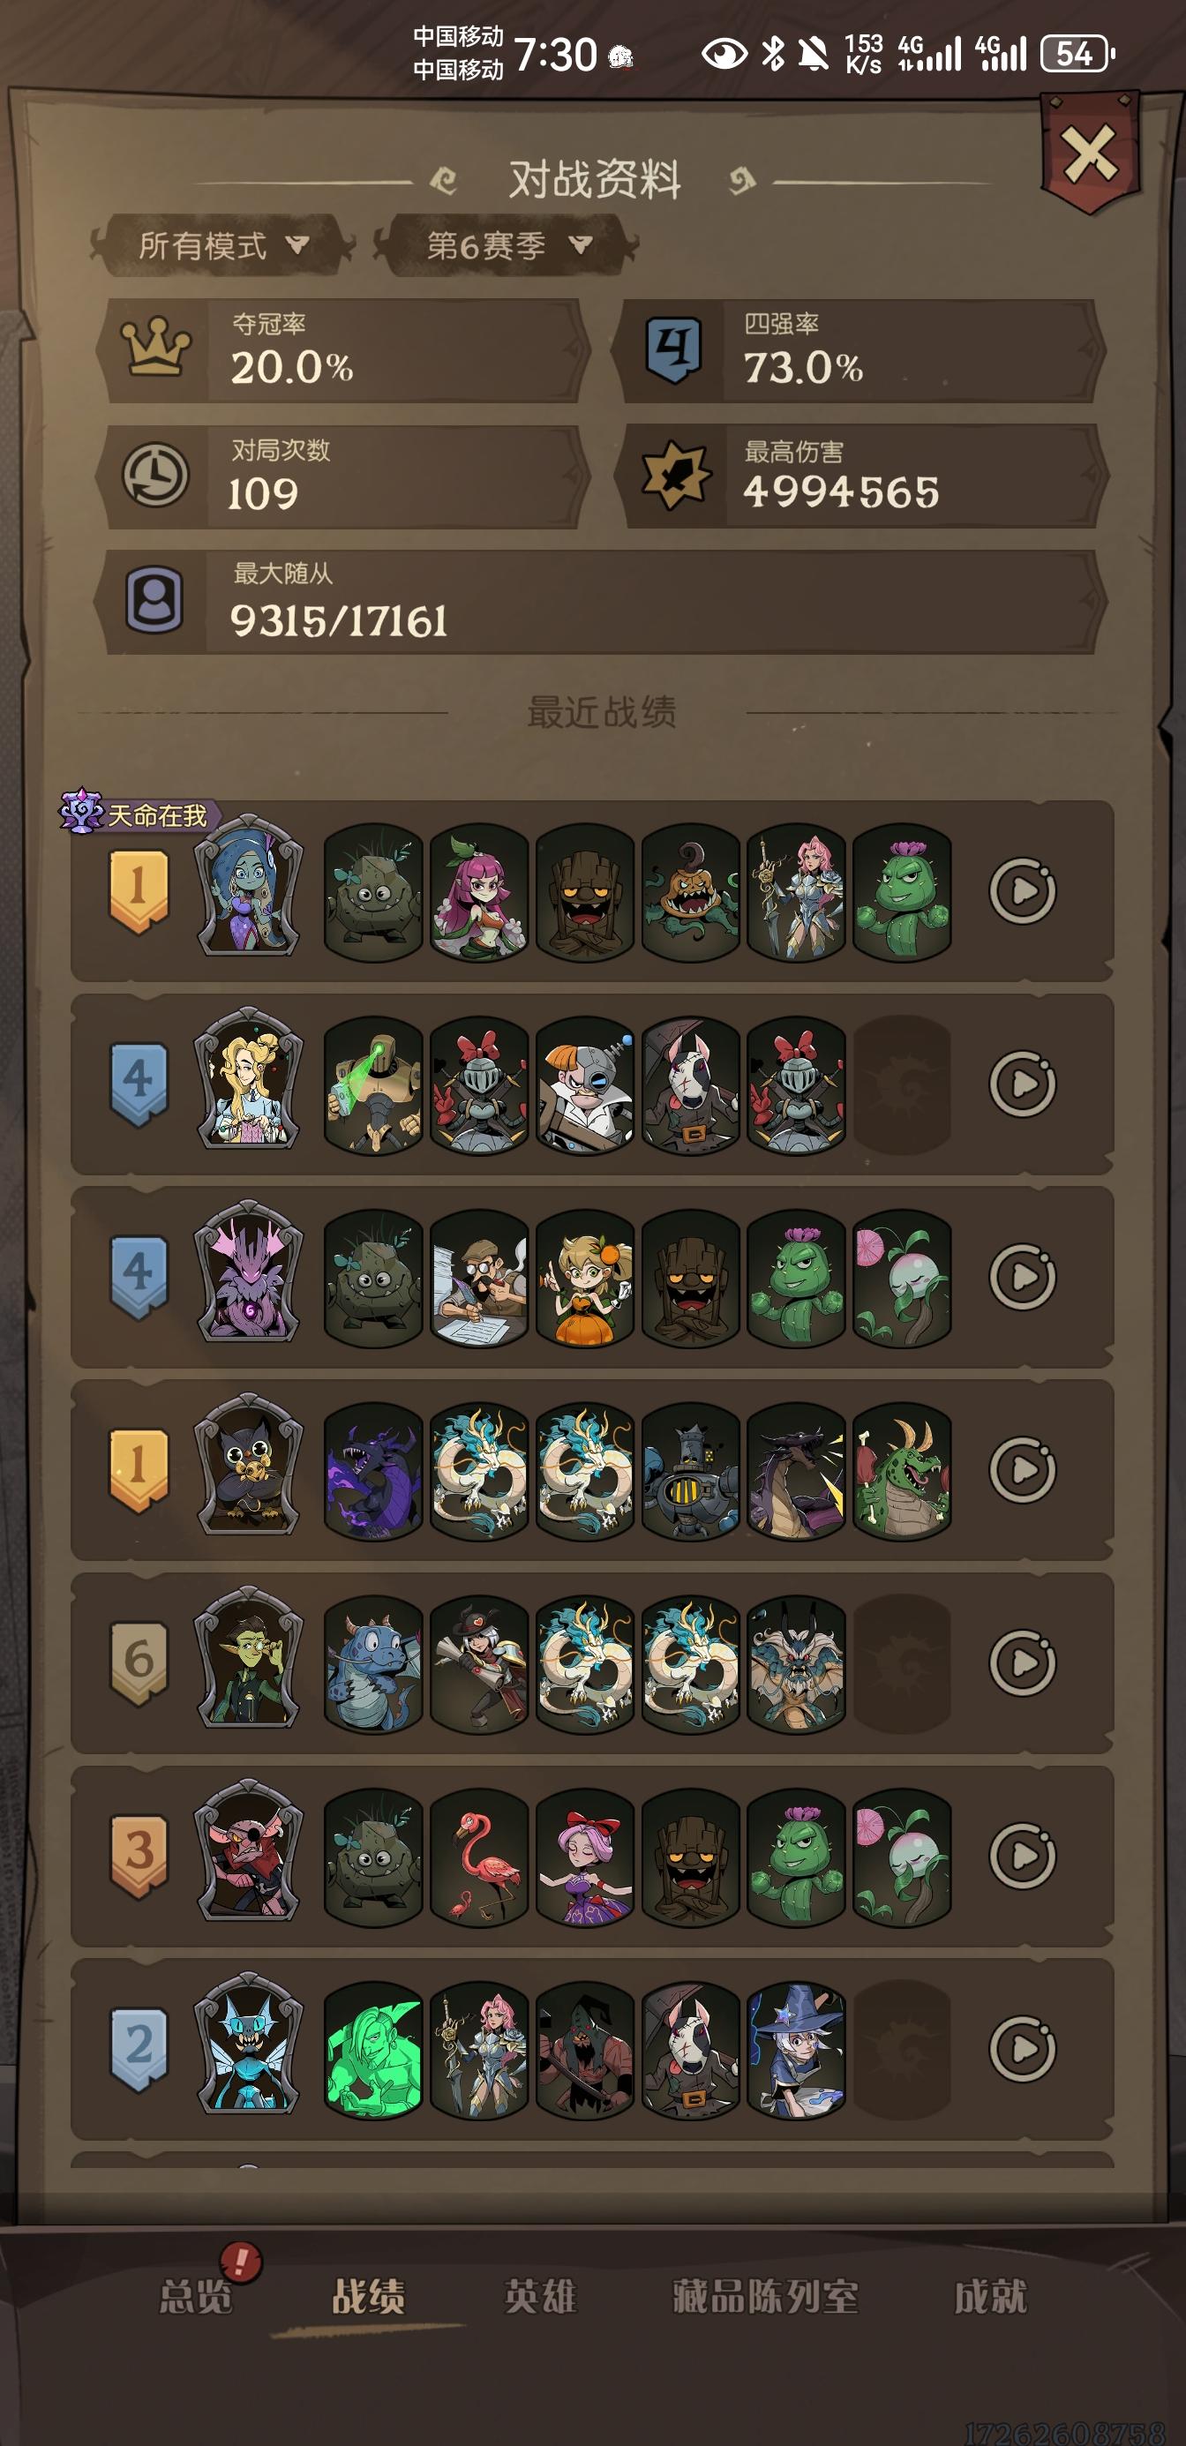Tap the 最大随从 portrait icon
This screenshot has width=1186, height=2446.
(x=154, y=600)
